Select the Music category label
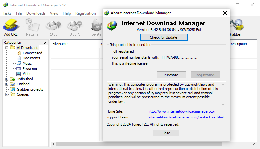This screenshot has width=260, height=149. (27, 63)
